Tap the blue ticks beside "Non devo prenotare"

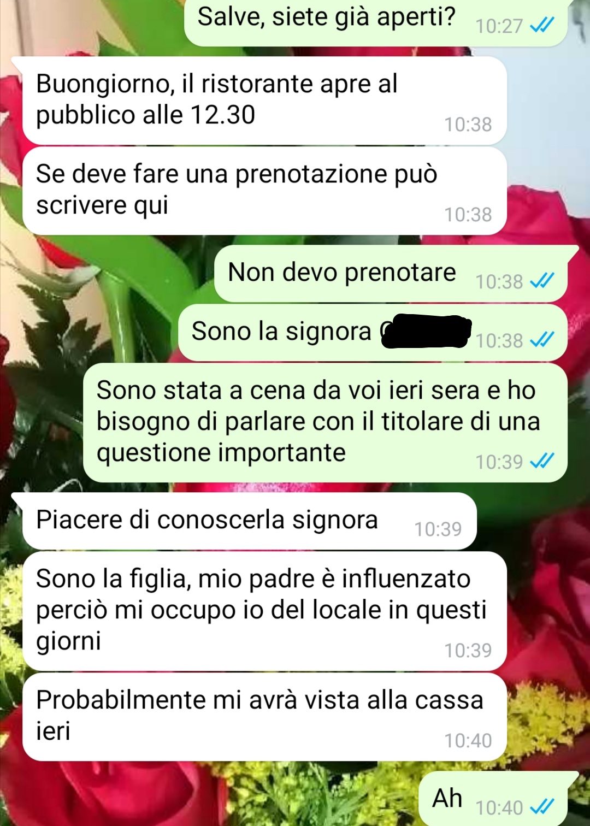tap(542, 281)
